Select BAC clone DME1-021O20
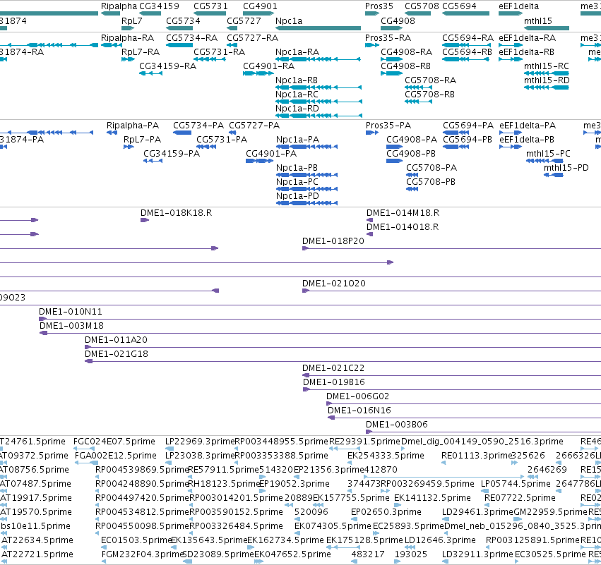The height and width of the screenshot is (565, 601). click(x=334, y=284)
